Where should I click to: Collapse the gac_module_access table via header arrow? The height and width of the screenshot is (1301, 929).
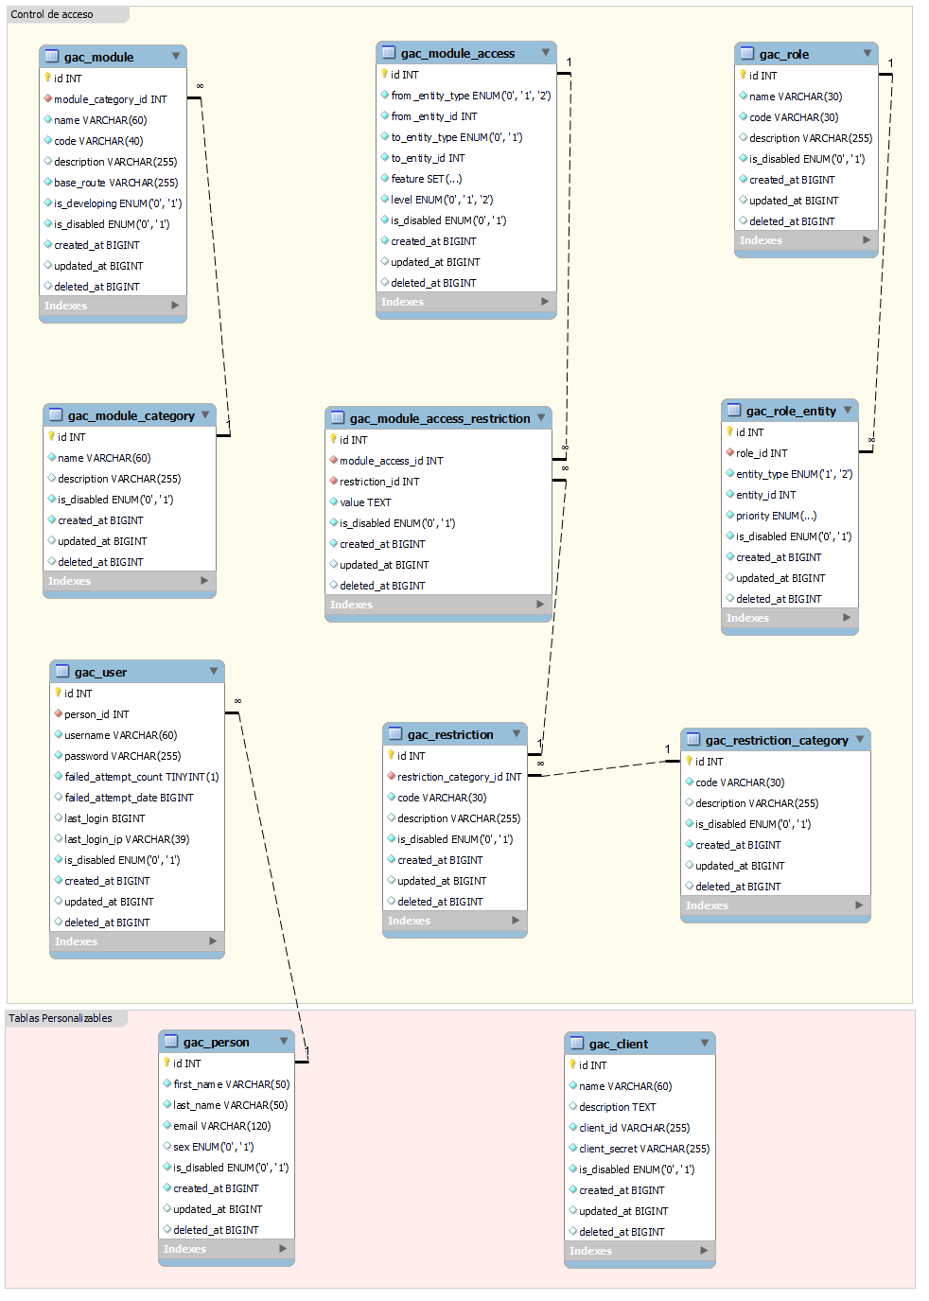[546, 53]
